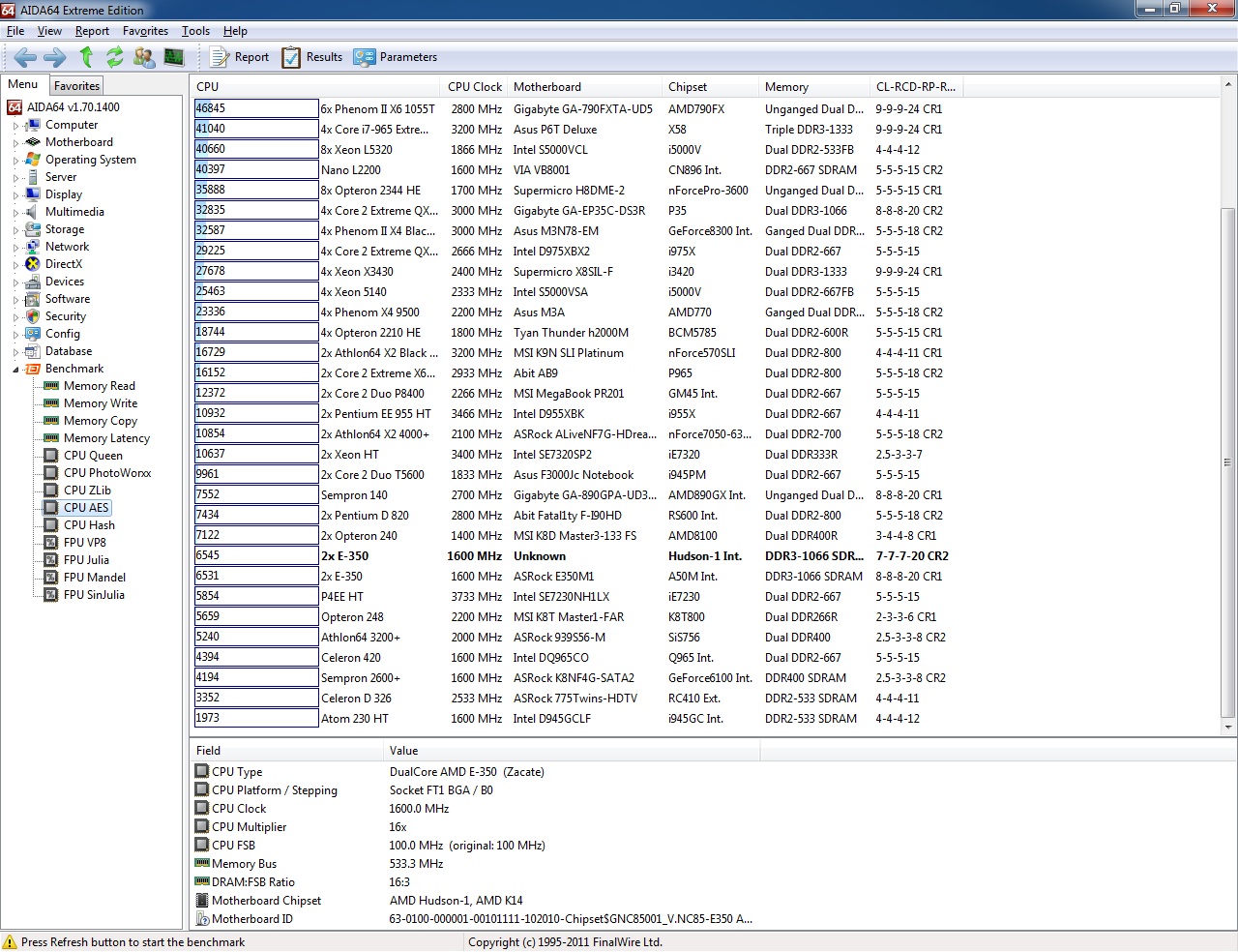Click the Devices icon in tree
Viewport: 1238px width, 952px height.
33,282
